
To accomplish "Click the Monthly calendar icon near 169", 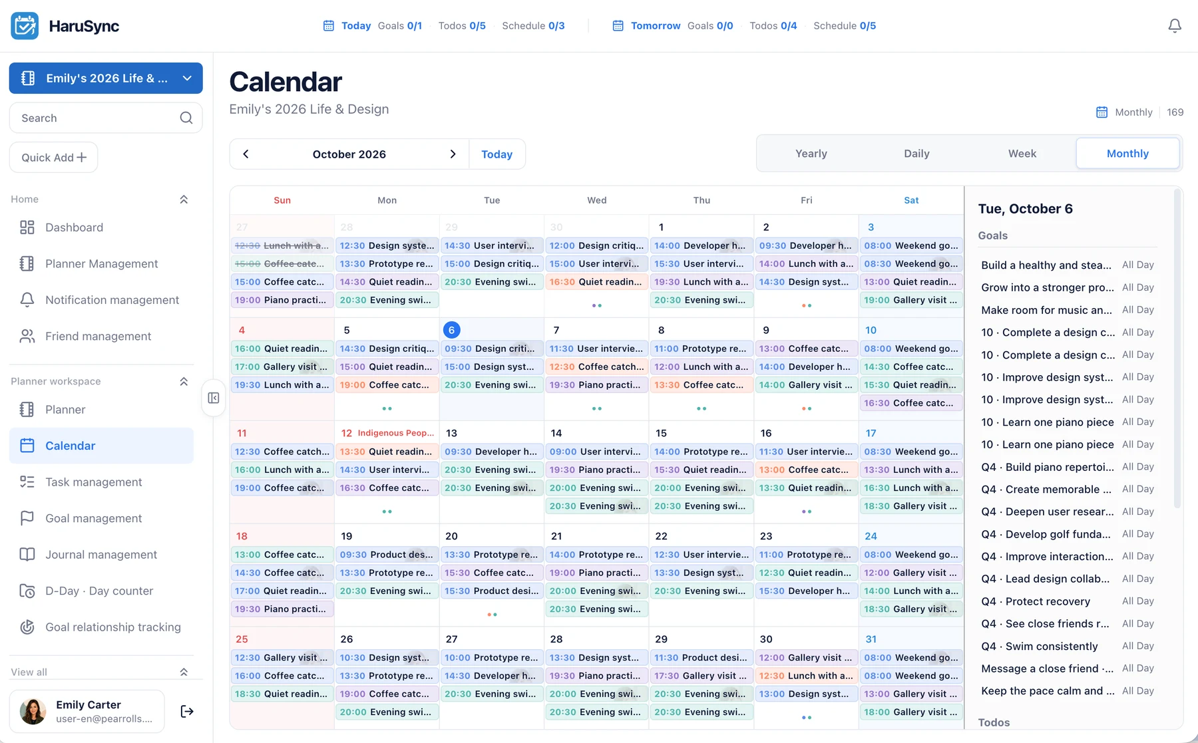I will [1102, 112].
